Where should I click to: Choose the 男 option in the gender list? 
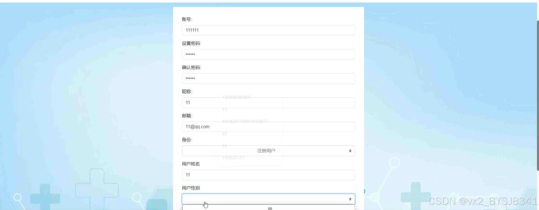pos(270,208)
